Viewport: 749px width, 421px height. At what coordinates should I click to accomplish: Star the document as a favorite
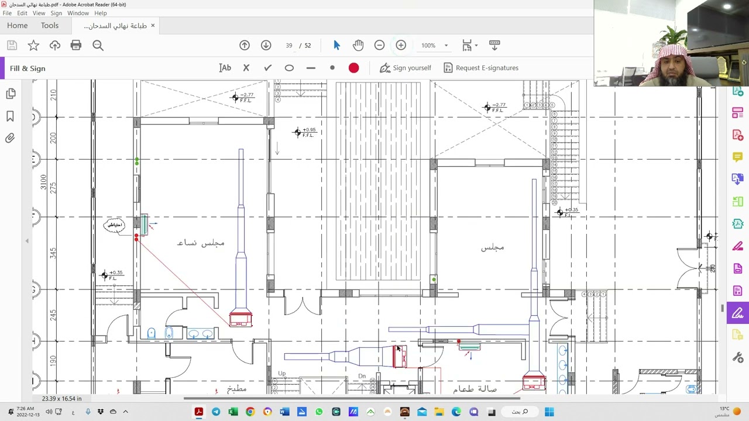pyautogui.click(x=33, y=45)
